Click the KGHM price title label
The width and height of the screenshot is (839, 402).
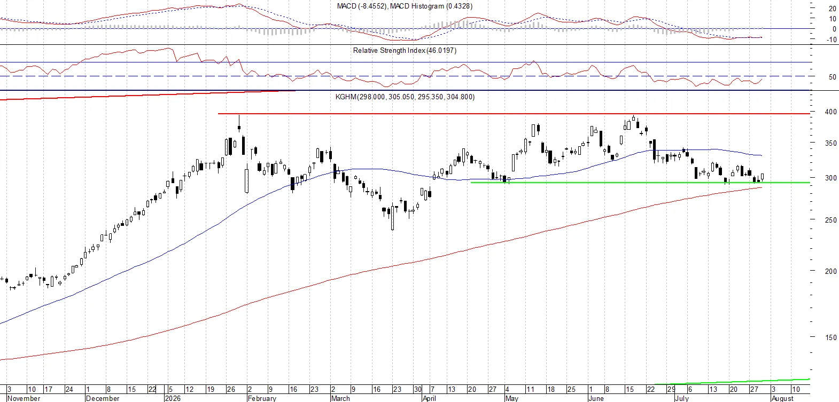[x=405, y=97]
